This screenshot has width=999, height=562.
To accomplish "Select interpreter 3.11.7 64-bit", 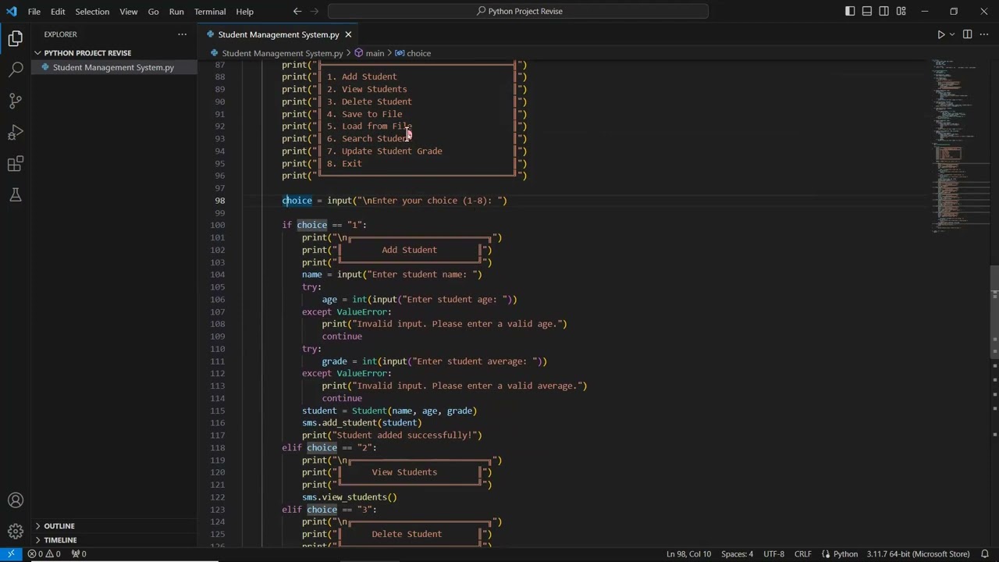I will click(918, 554).
